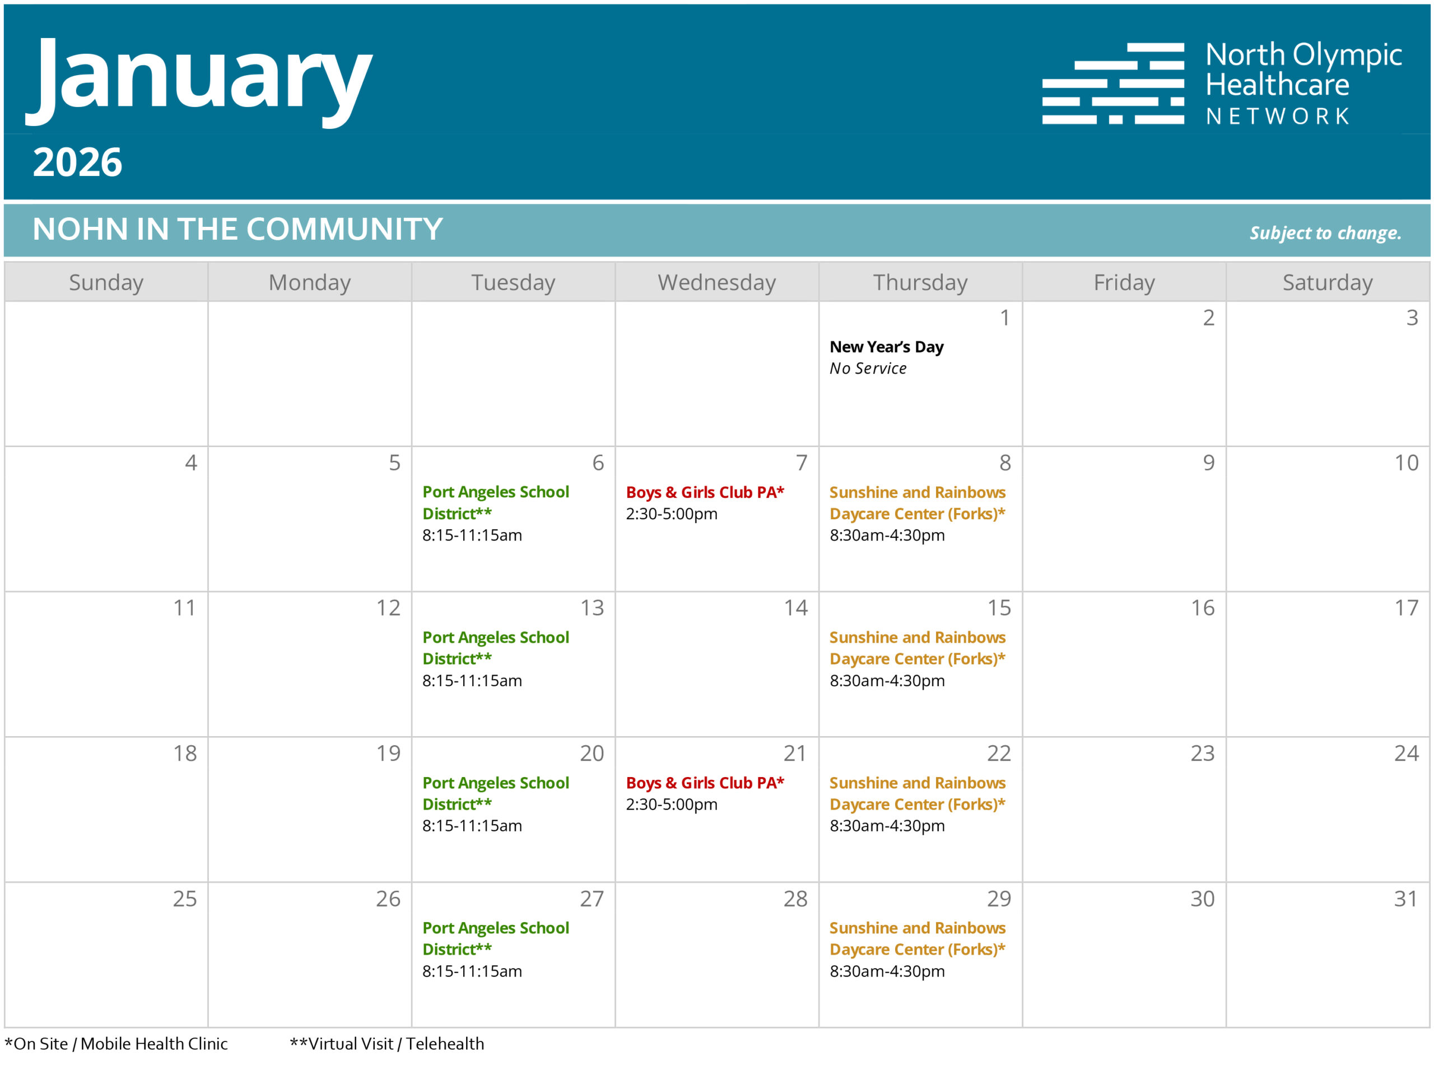Click the January 20 school district event

[496, 803]
